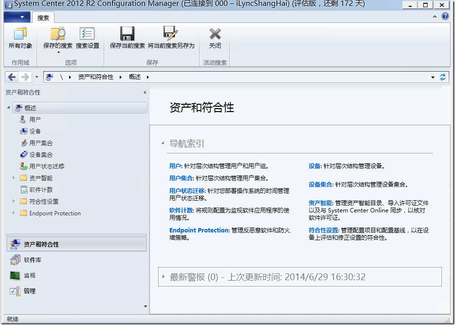
Task: Select 资产和符合性 workspace button
Action: click(76, 244)
